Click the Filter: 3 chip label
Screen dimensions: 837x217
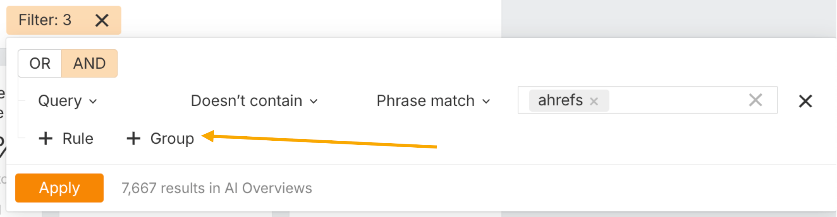click(x=45, y=20)
